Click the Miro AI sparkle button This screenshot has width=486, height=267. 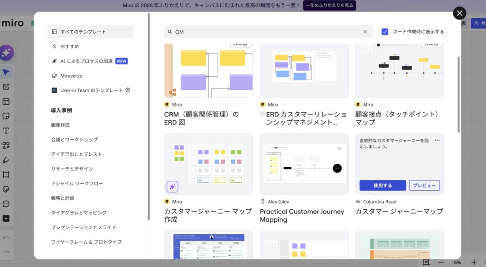pyautogui.click(x=7, y=53)
